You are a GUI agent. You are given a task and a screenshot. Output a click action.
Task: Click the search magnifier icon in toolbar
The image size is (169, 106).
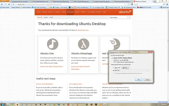click(x=164, y=4)
